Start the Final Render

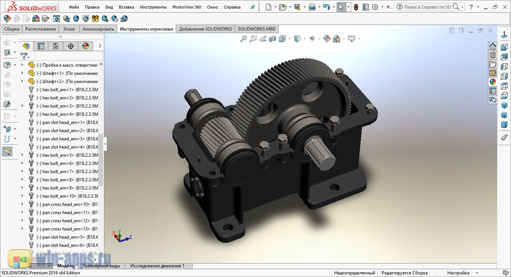pyautogui.click(x=76, y=18)
